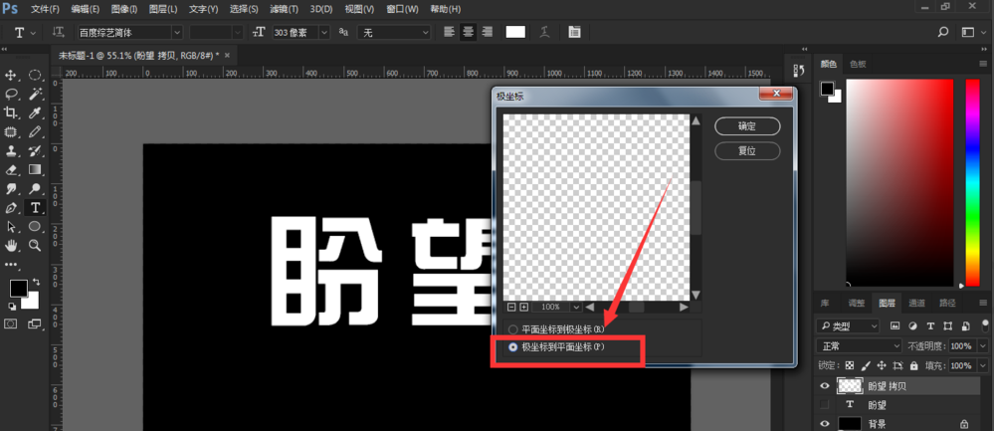The width and height of the screenshot is (994, 431).
Task: Click the text color swatch in options bar
Action: tap(514, 32)
